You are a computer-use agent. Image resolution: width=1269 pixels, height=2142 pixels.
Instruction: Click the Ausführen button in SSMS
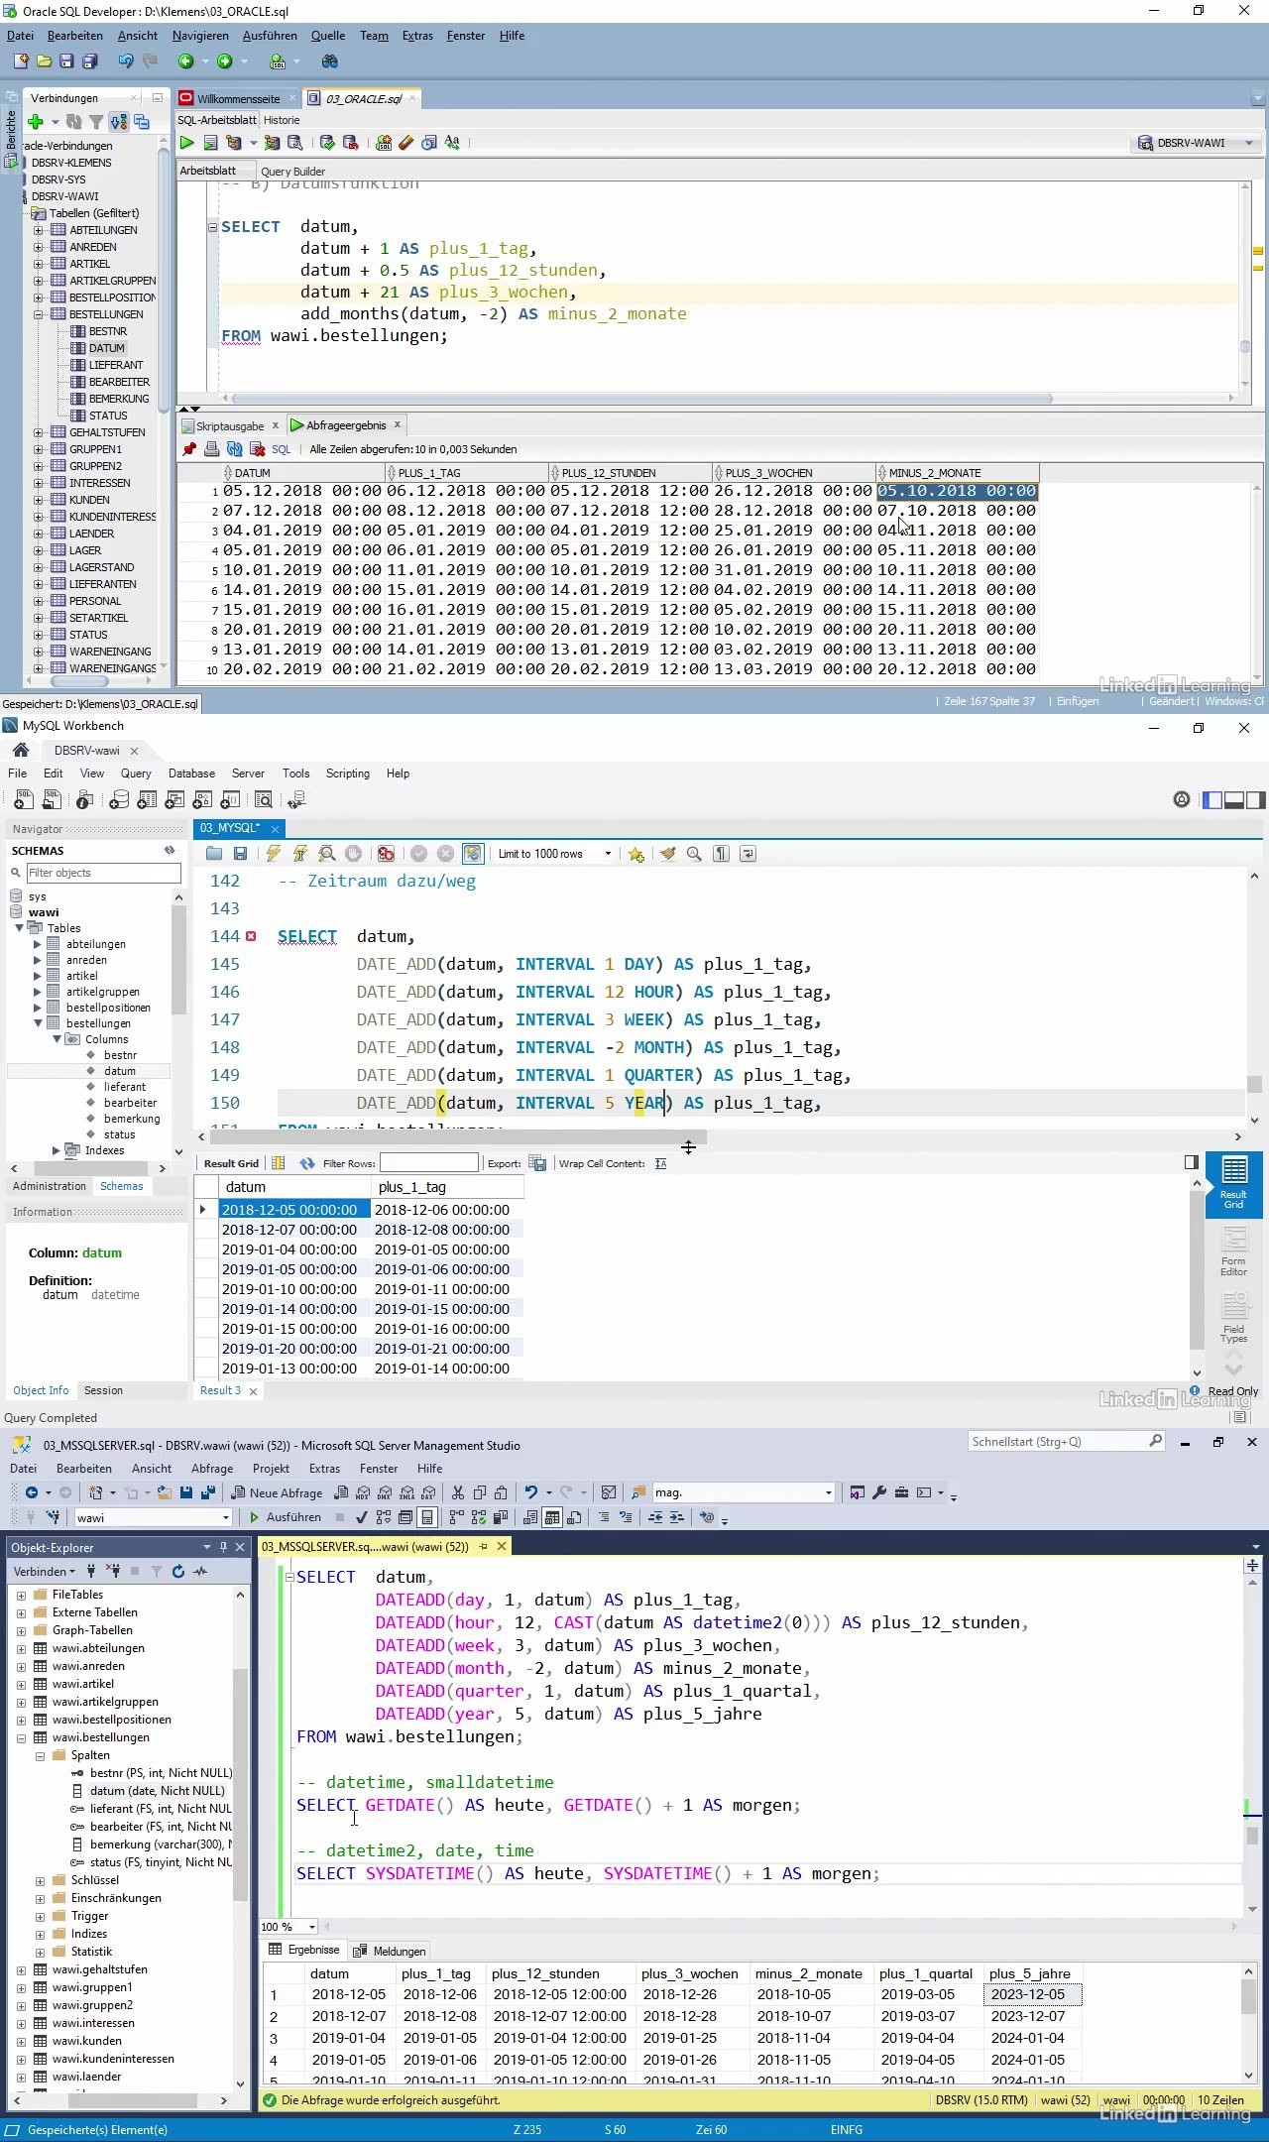tap(285, 1517)
